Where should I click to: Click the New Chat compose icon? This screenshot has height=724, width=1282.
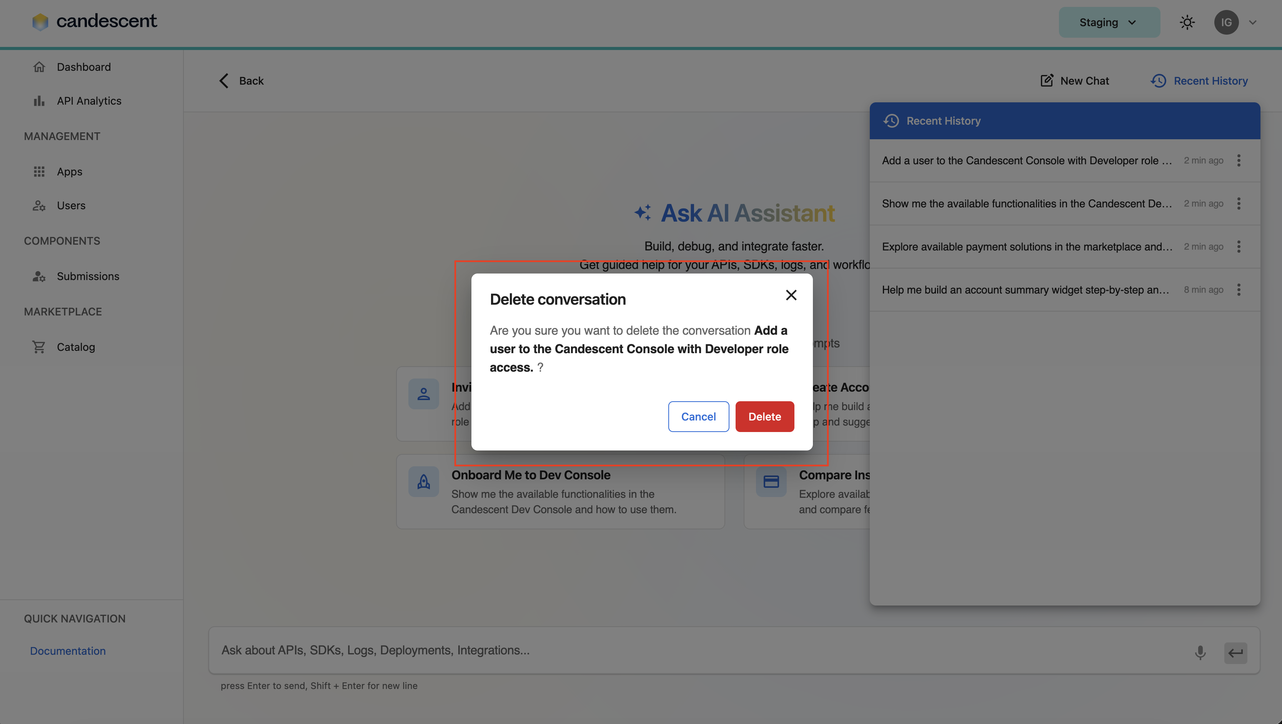(1047, 80)
